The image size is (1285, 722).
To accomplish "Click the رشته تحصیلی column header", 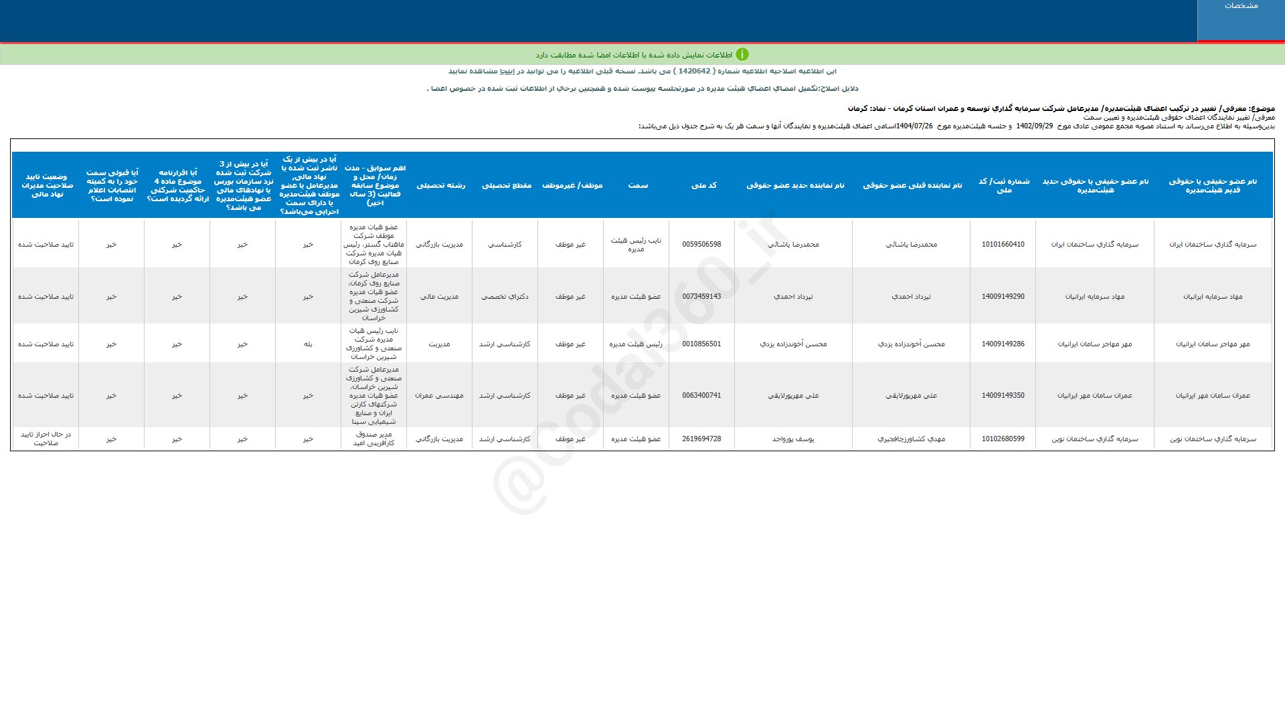I will coord(440,185).
